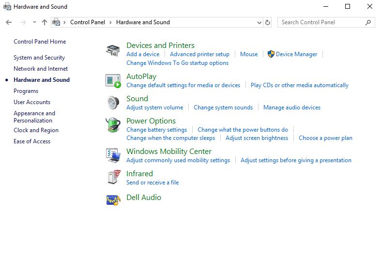Expand the chevron after Control Panel breadcrumb
Image resolution: width=380 pixels, height=260 pixels.
(110, 22)
